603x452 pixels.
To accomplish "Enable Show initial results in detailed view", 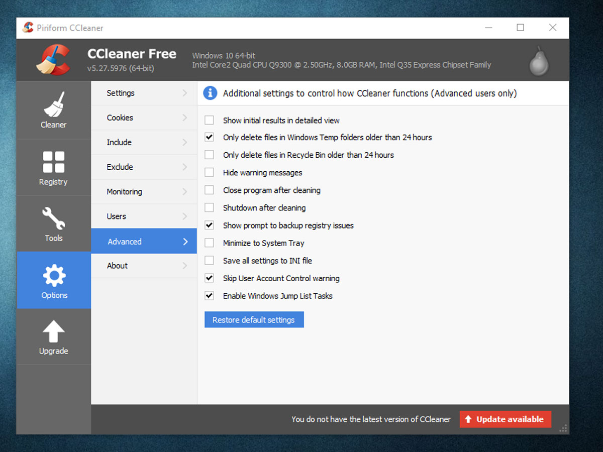I will (x=209, y=120).
